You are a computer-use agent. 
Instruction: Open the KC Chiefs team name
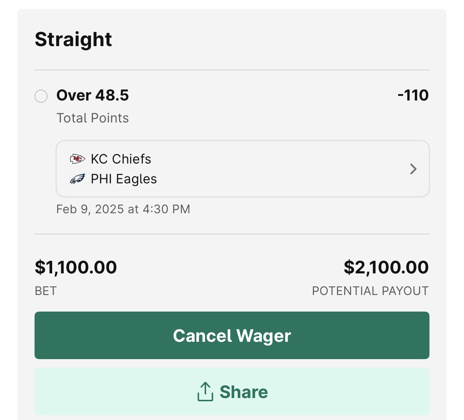(121, 159)
